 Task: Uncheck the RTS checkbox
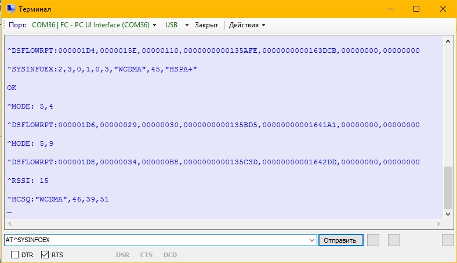(45, 255)
